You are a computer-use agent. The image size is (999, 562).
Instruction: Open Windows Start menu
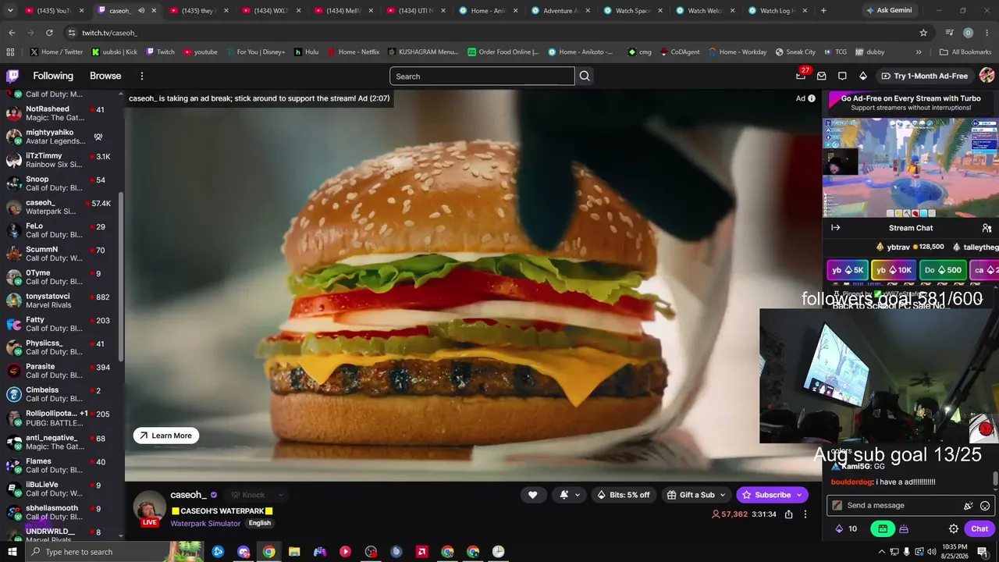click(x=12, y=552)
